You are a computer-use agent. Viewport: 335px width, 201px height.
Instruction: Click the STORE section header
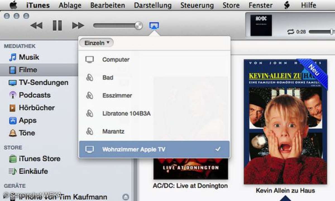point(13,148)
